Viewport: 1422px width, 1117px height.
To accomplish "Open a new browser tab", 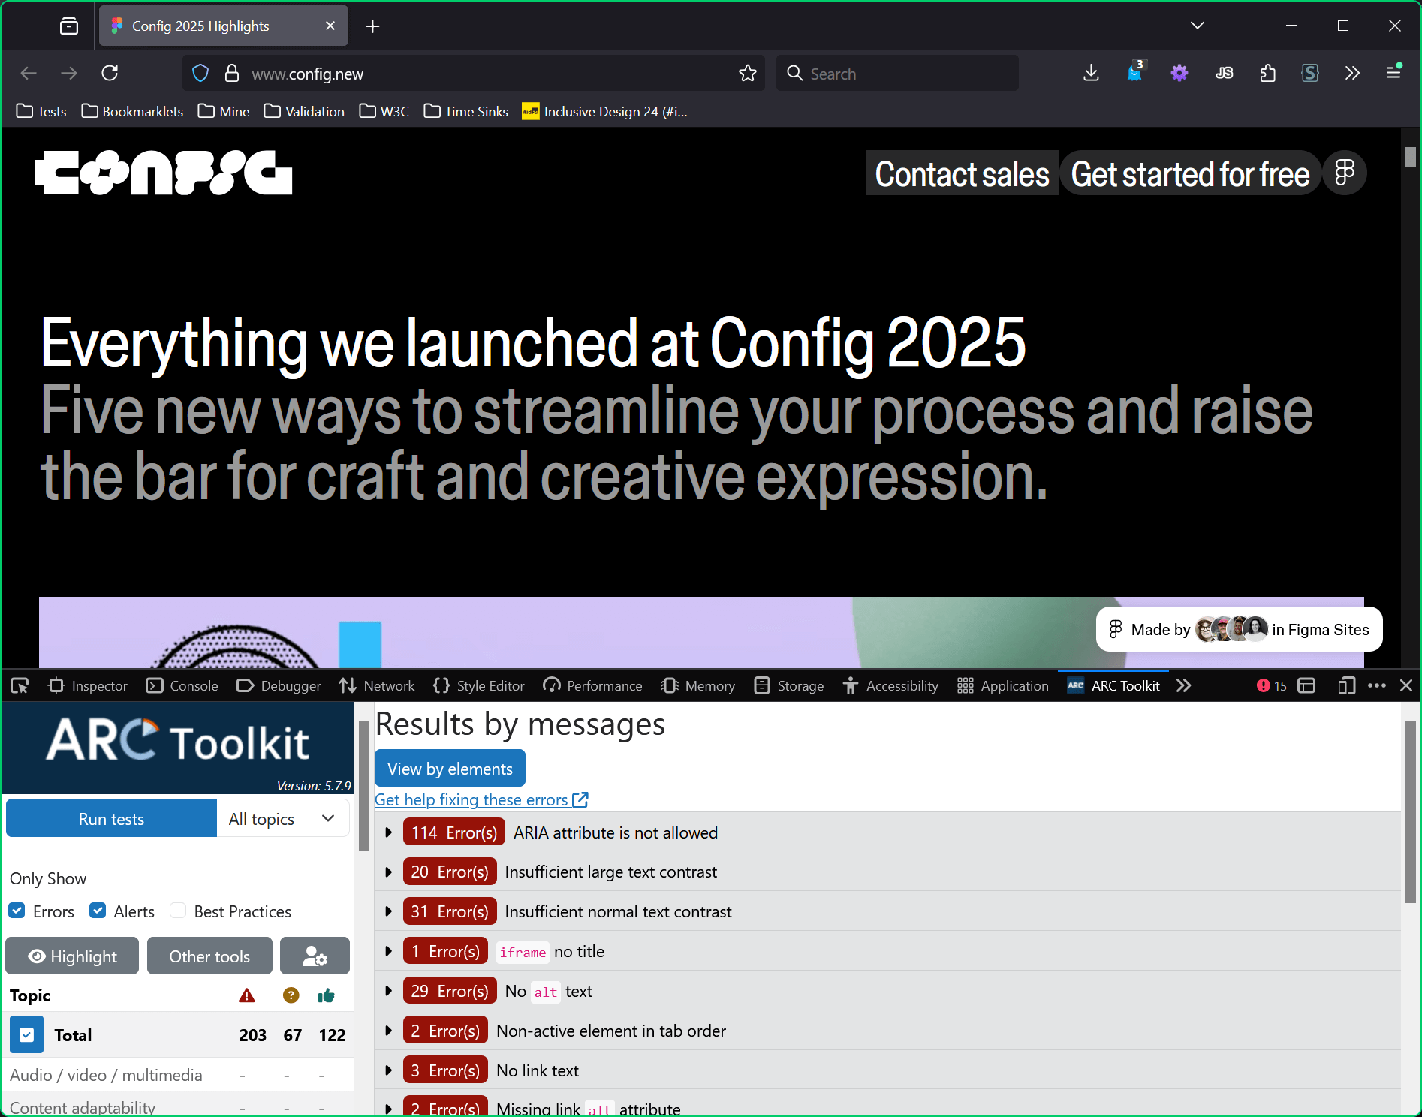I will pyautogui.click(x=372, y=26).
